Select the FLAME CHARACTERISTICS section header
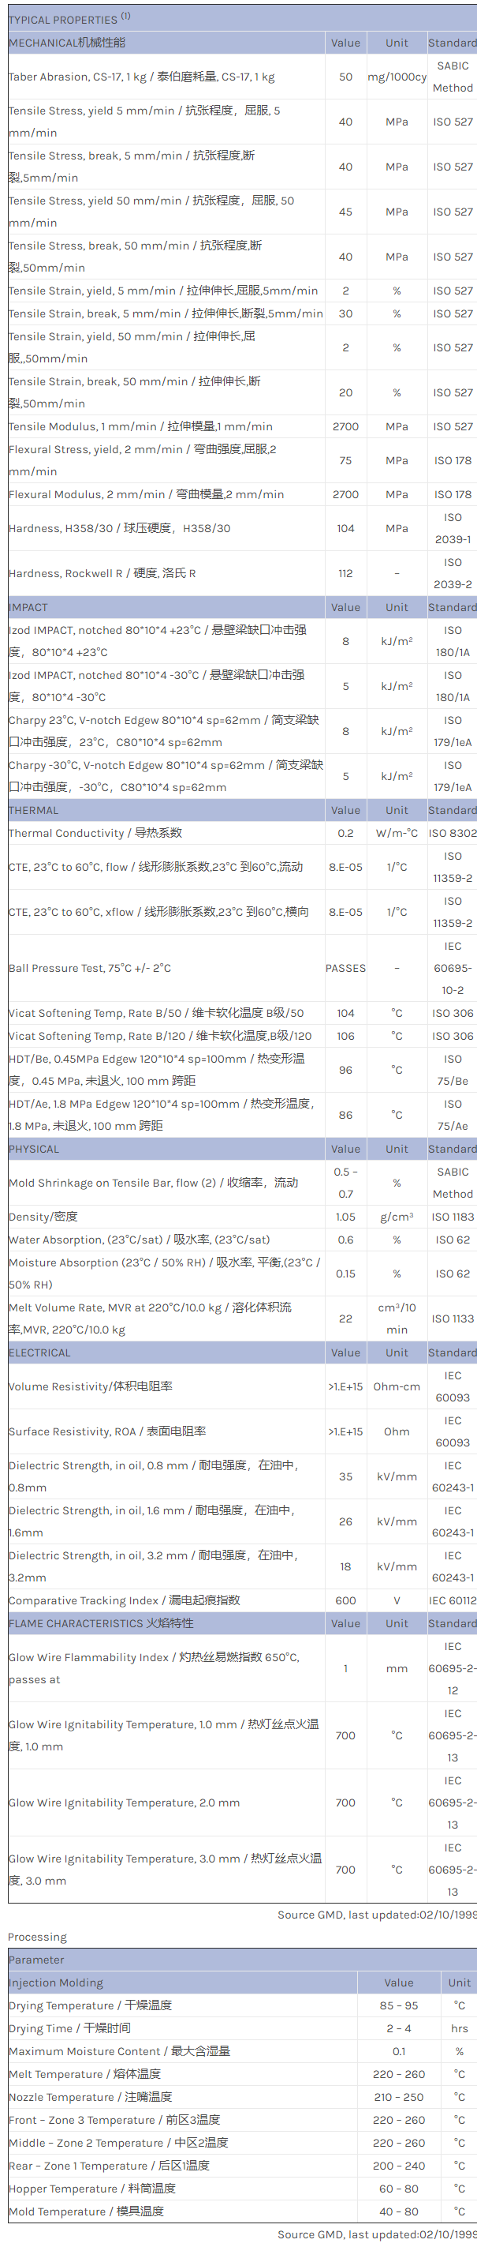This screenshot has height=2247, width=477. (101, 1623)
